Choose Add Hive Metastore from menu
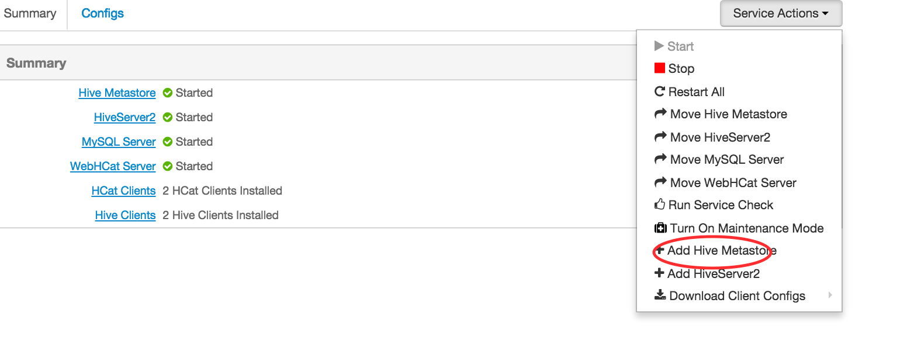Screen dimensions: 914x345 pyautogui.click(x=722, y=251)
